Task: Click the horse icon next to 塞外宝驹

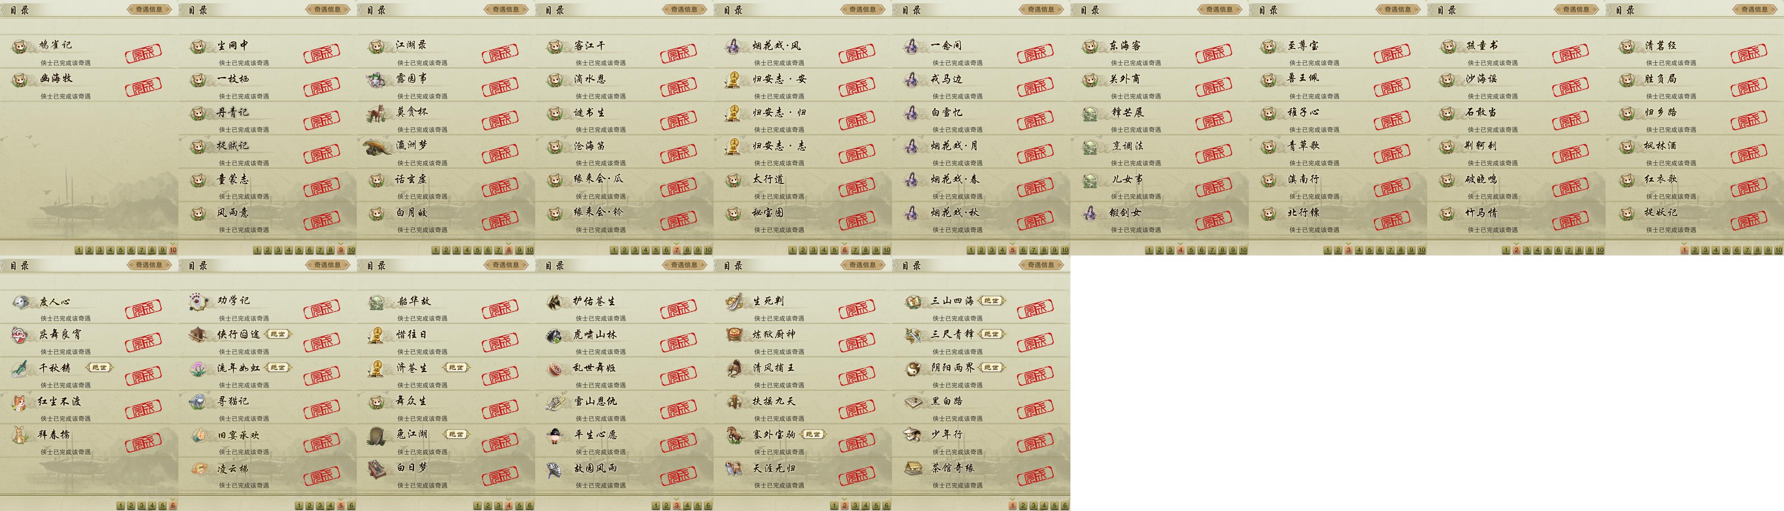Action: (734, 435)
